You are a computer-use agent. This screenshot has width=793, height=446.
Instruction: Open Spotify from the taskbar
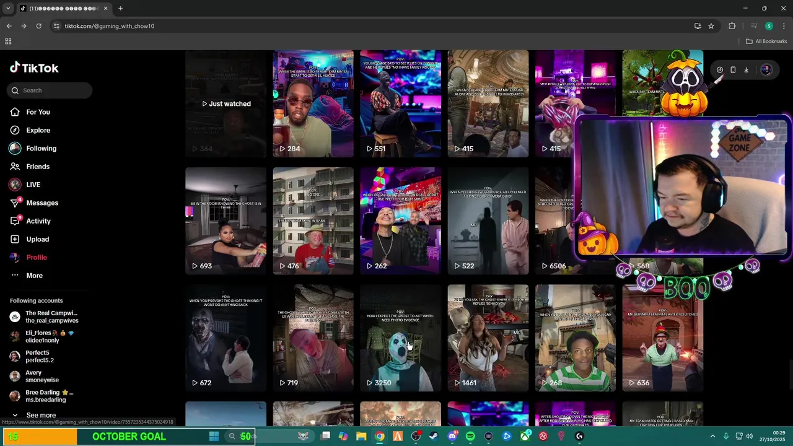[470, 437]
